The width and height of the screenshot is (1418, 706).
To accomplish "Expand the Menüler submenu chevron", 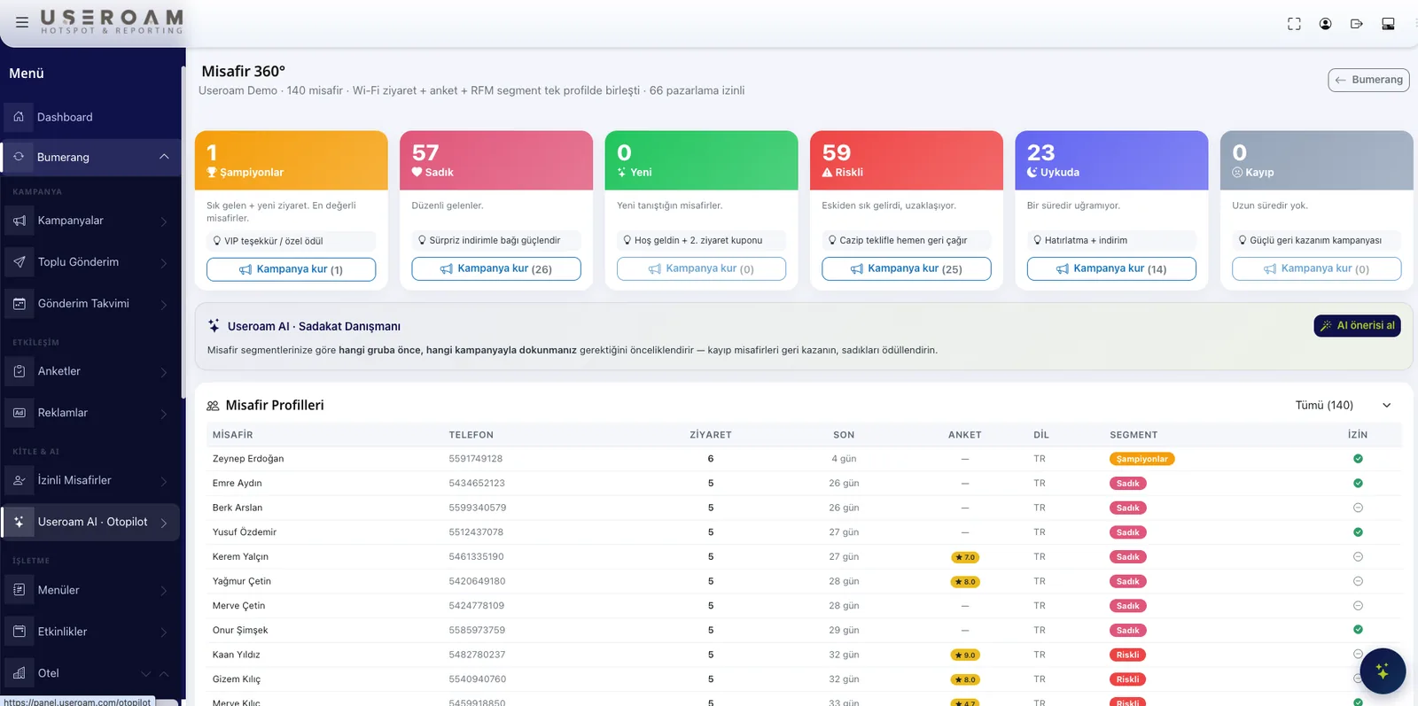I will 164,591.
